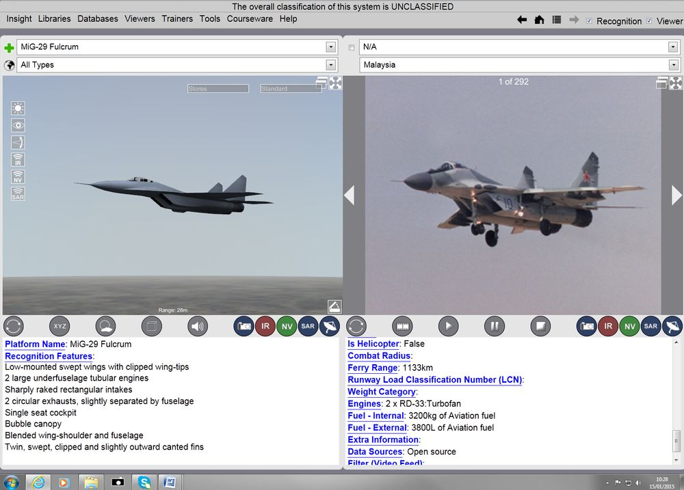Screen dimensions: 684x490
Task: Toggle the eye view icon in 3D viewer
Action: pyautogui.click(x=18, y=126)
